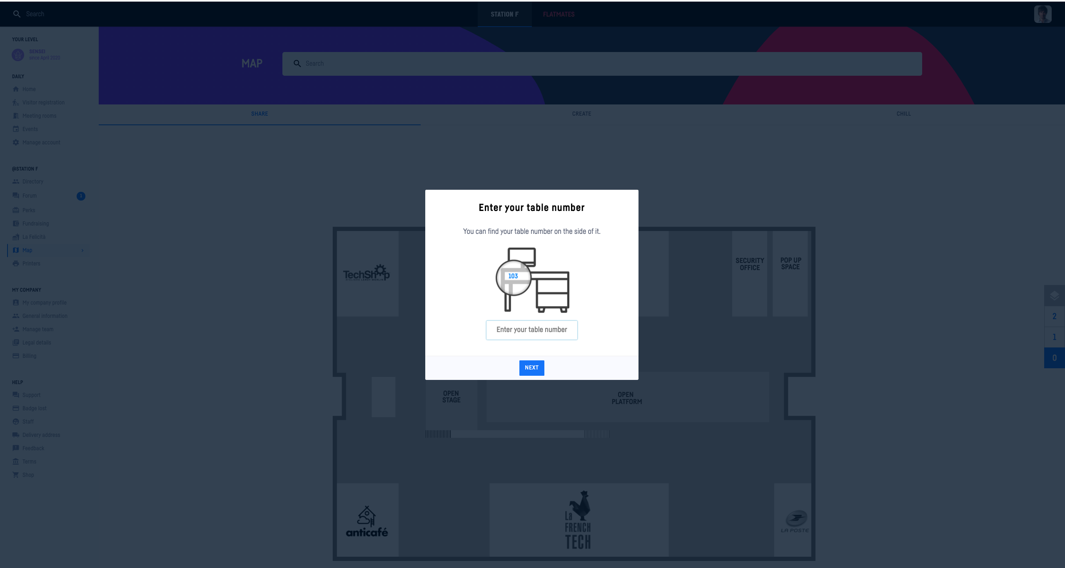Click the Staff icon
The width and height of the screenshot is (1065, 568).
tap(16, 422)
